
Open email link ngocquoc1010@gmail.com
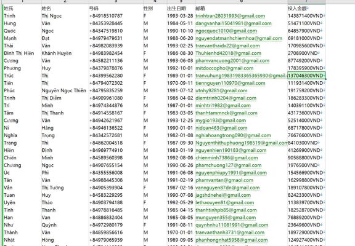[x=226, y=31]
